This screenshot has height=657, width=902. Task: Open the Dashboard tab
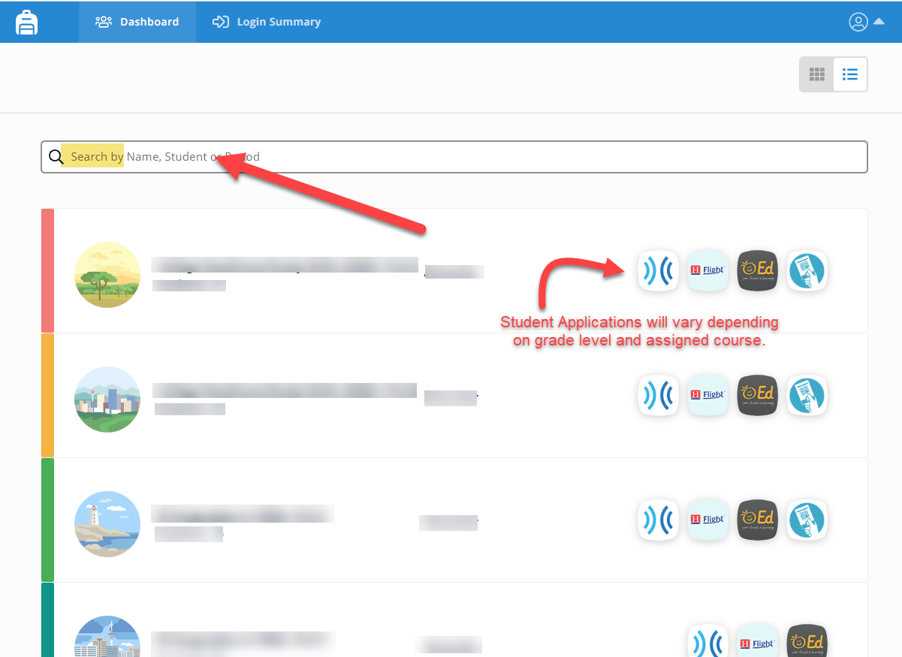click(137, 22)
